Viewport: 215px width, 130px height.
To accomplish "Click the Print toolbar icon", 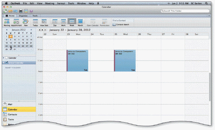I will pos(21,11).
